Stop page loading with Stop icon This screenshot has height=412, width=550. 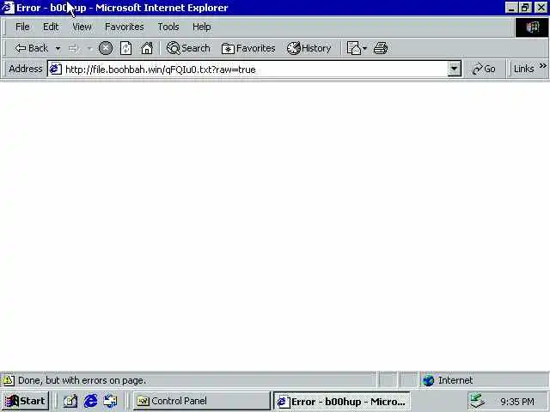(105, 48)
